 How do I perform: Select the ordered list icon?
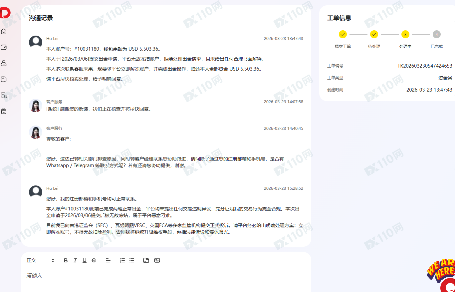click(122, 260)
